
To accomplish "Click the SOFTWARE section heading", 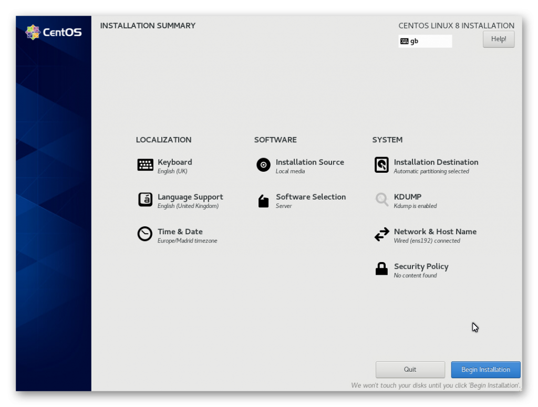I will coord(275,140).
